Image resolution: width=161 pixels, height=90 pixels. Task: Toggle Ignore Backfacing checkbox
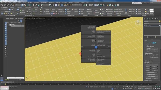coord(146,46)
